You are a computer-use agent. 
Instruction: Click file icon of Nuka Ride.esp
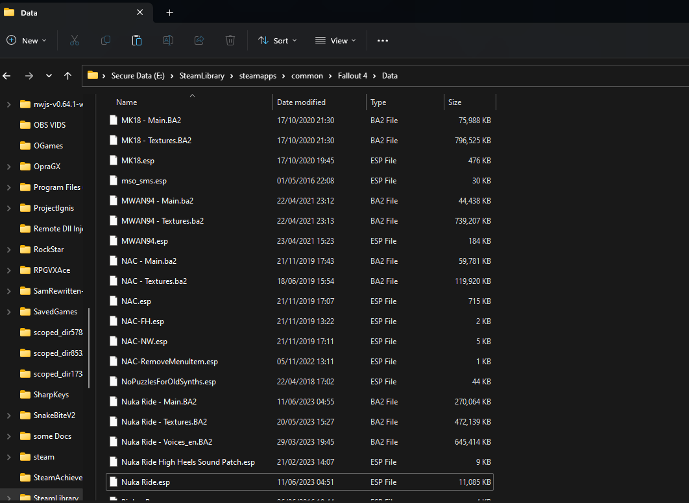click(x=114, y=482)
